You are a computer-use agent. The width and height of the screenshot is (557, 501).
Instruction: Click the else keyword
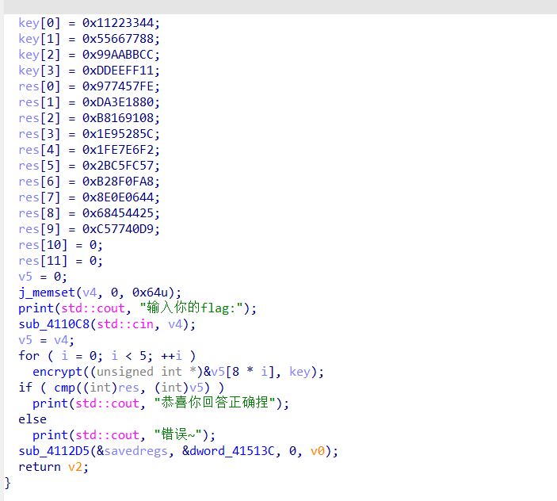[x=32, y=419]
